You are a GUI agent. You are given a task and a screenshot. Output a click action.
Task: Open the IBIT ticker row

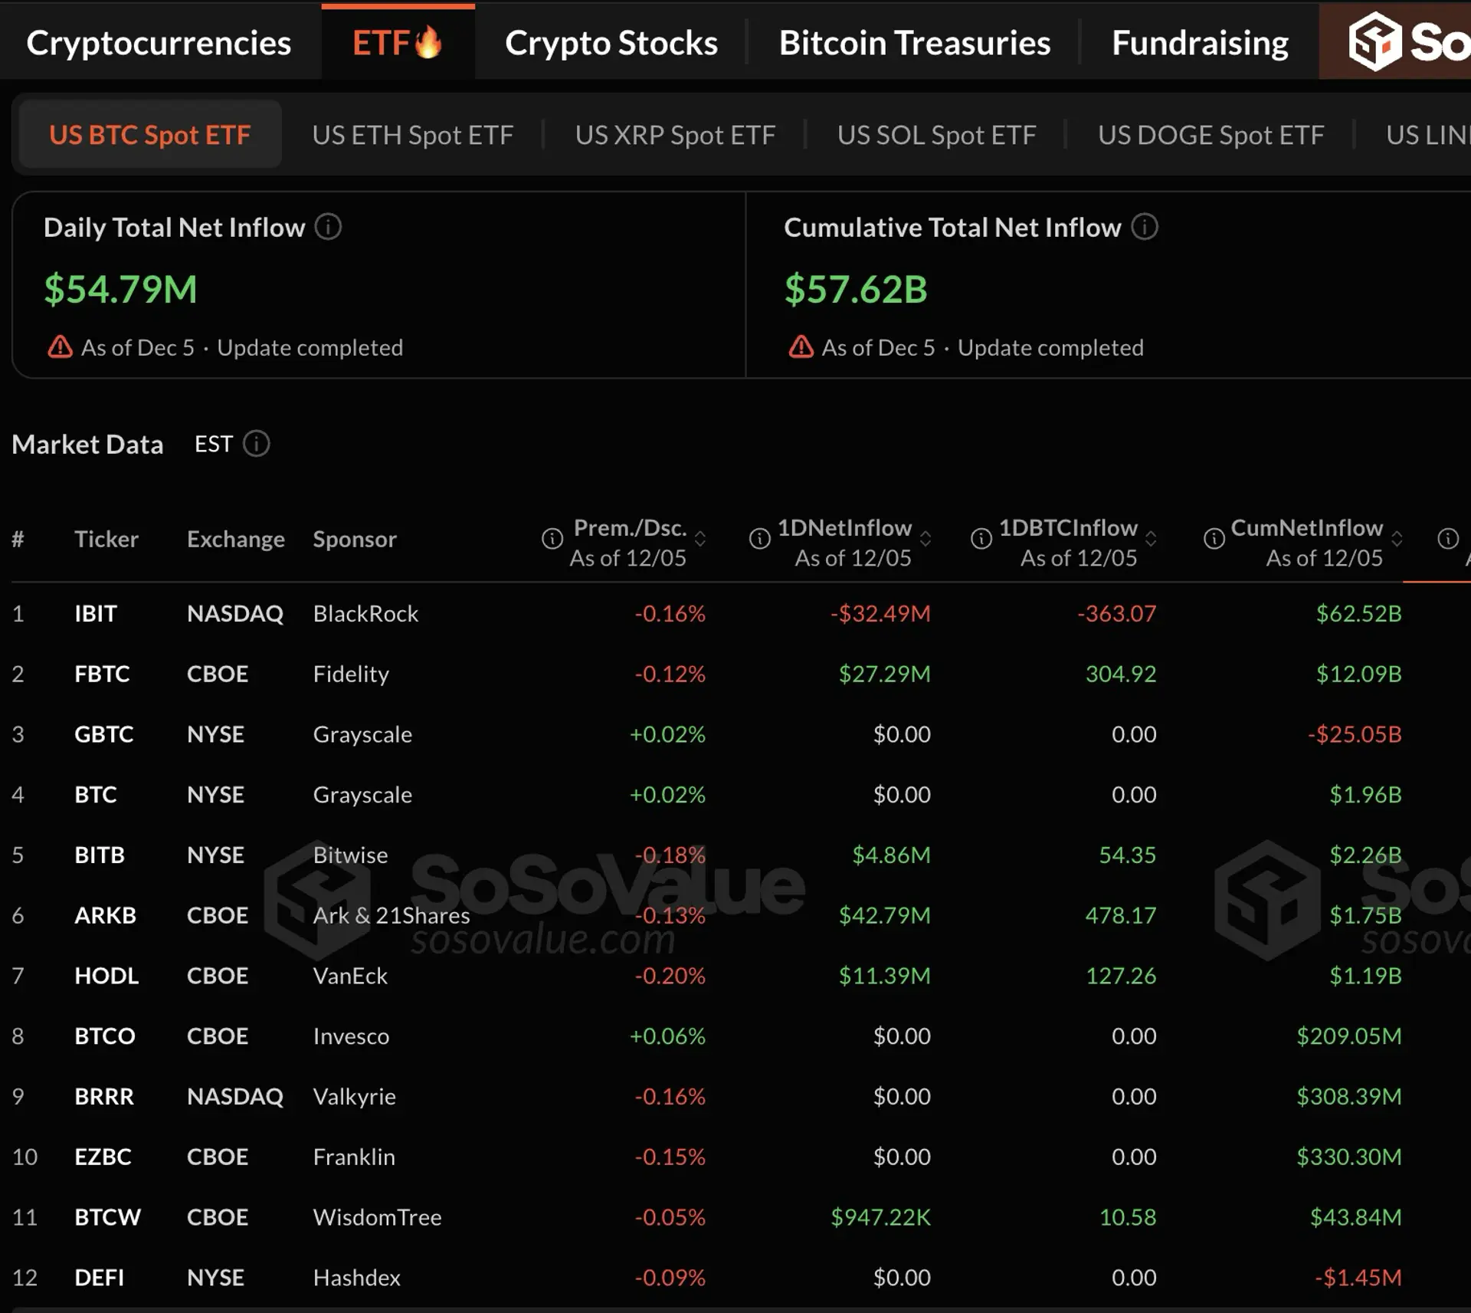tap(96, 613)
